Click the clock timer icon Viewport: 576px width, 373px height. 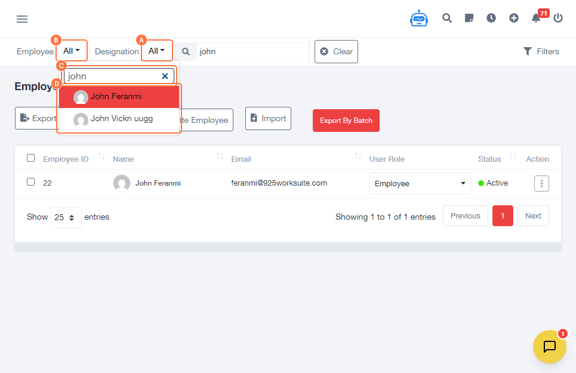tap(491, 18)
